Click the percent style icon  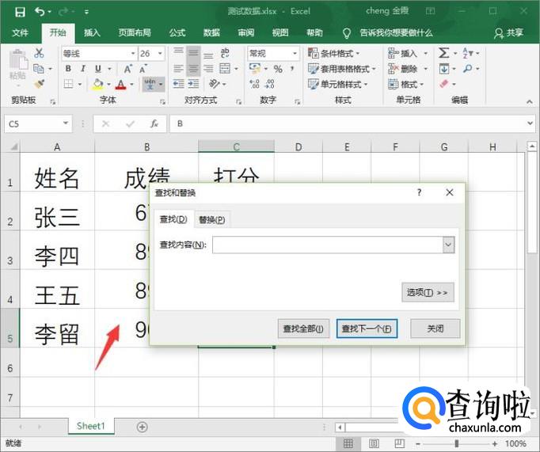(278, 69)
